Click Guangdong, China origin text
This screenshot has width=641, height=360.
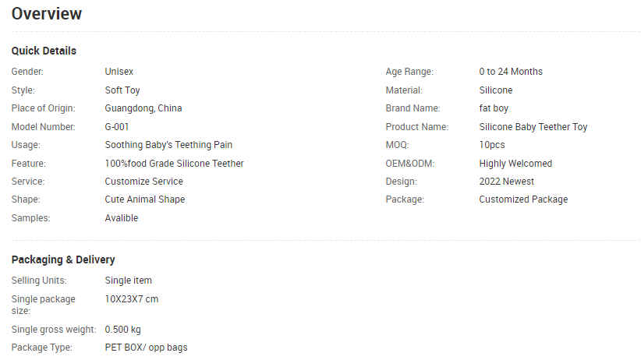tap(143, 108)
